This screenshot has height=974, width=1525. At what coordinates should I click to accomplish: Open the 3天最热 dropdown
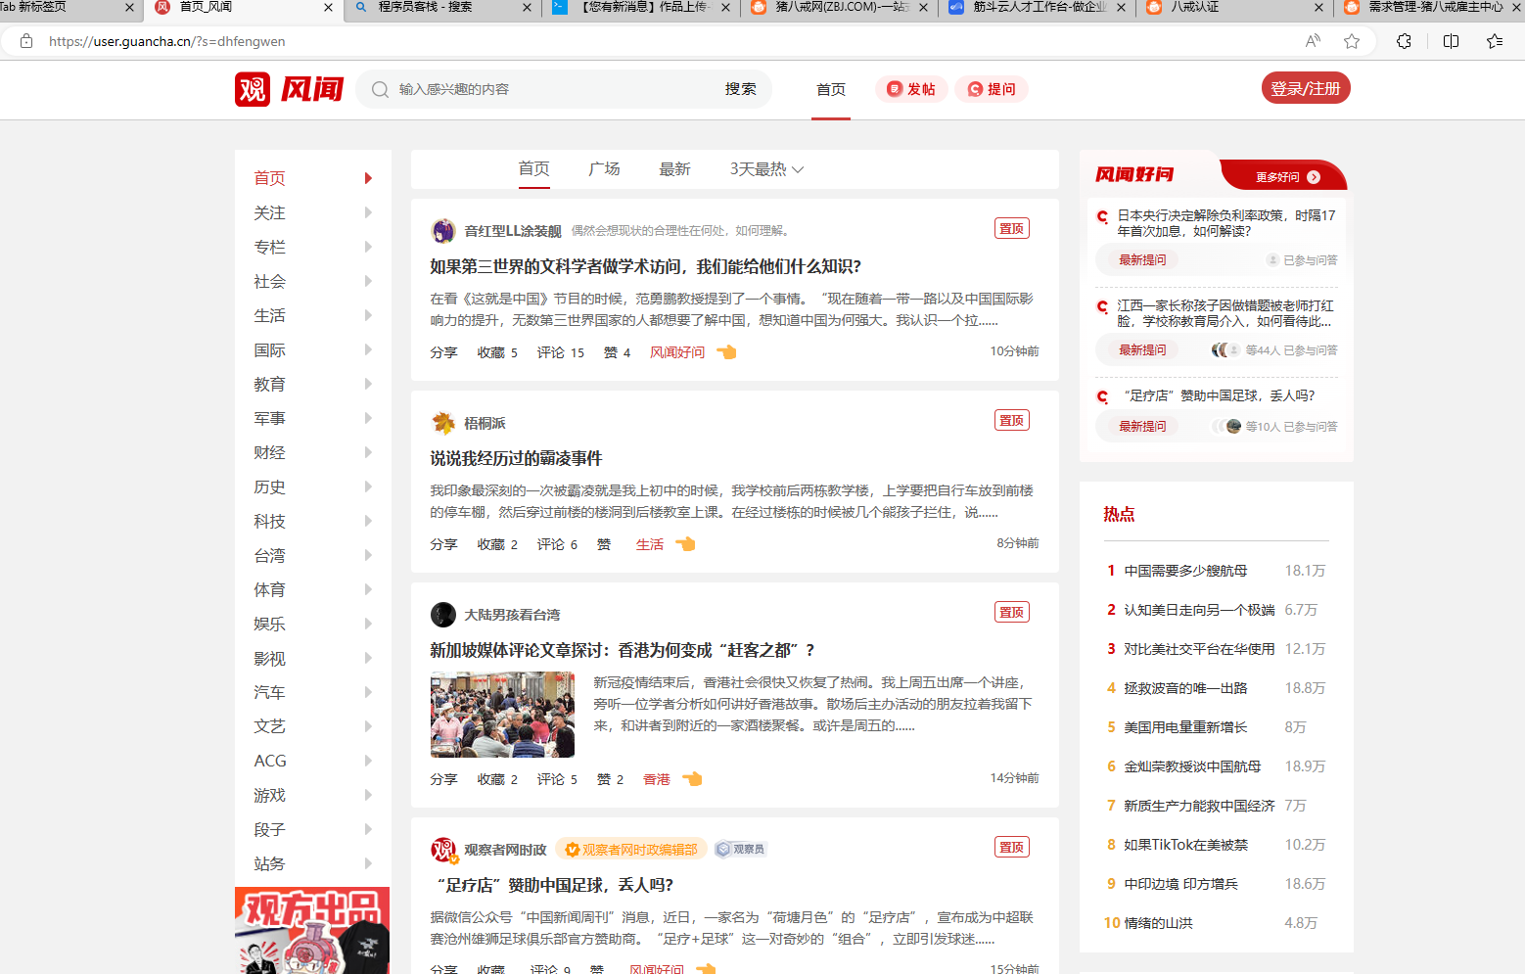pos(767,169)
